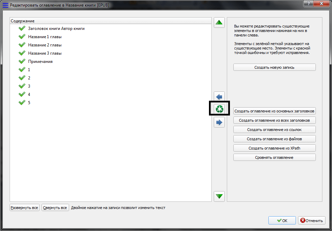Confirm with the OK button

(x=282, y=220)
